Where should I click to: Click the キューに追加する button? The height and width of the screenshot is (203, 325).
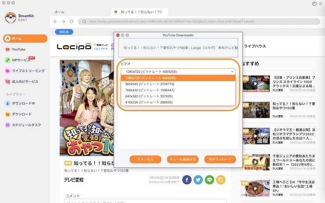(x=182, y=159)
